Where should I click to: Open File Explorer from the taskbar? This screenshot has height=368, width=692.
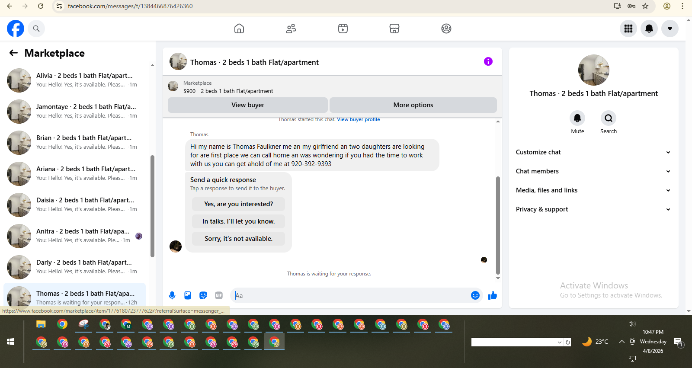(41, 324)
